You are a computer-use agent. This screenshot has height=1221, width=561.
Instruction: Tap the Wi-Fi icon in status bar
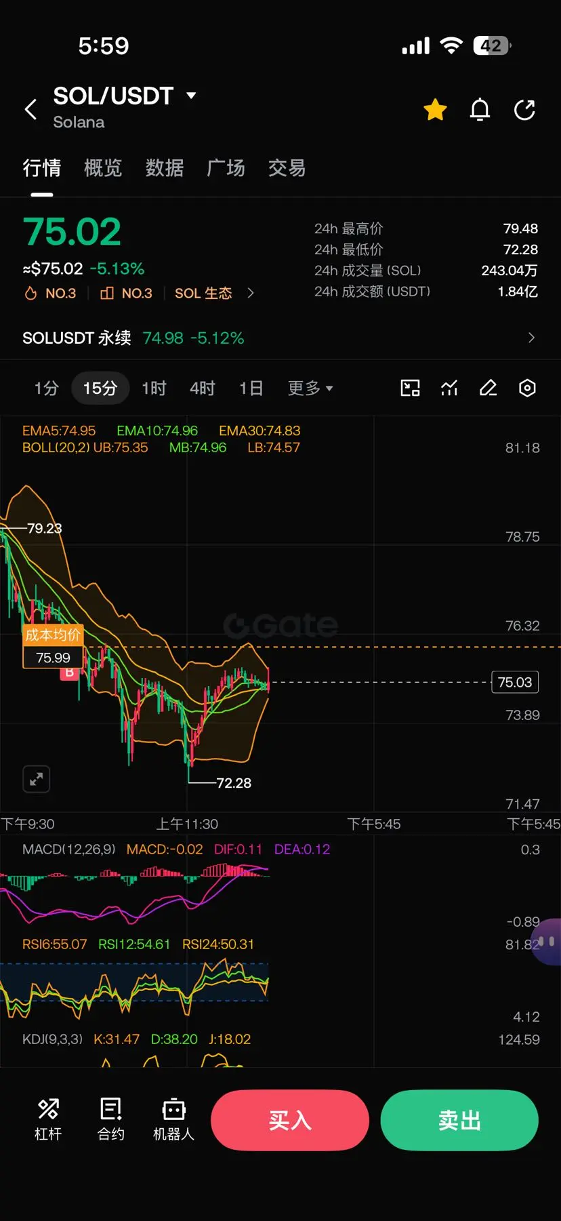451,45
